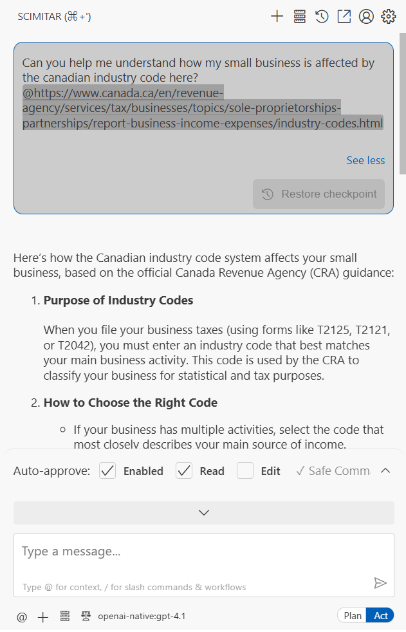Collapse the auto-approve options chevron
Image resolution: width=406 pixels, height=632 pixels.
pyautogui.click(x=385, y=470)
